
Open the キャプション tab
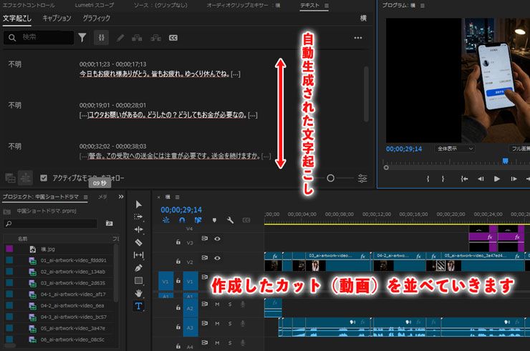pos(57,18)
